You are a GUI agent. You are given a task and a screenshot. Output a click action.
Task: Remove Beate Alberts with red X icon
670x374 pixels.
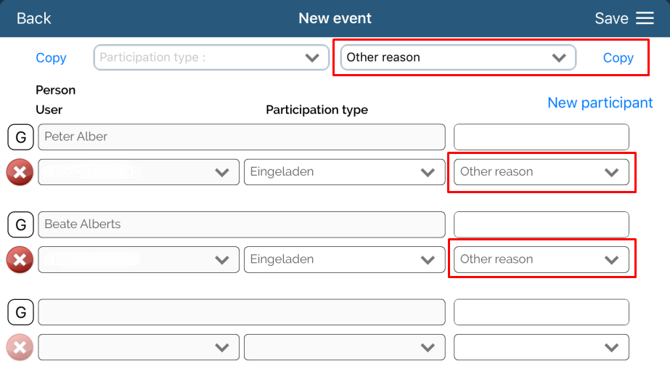pos(20,260)
